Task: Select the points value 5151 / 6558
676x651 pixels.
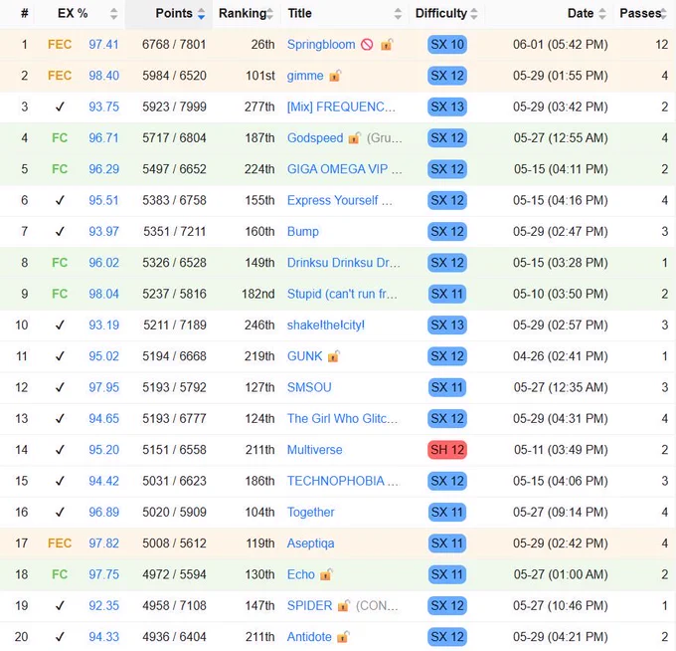Action: [174, 449]
